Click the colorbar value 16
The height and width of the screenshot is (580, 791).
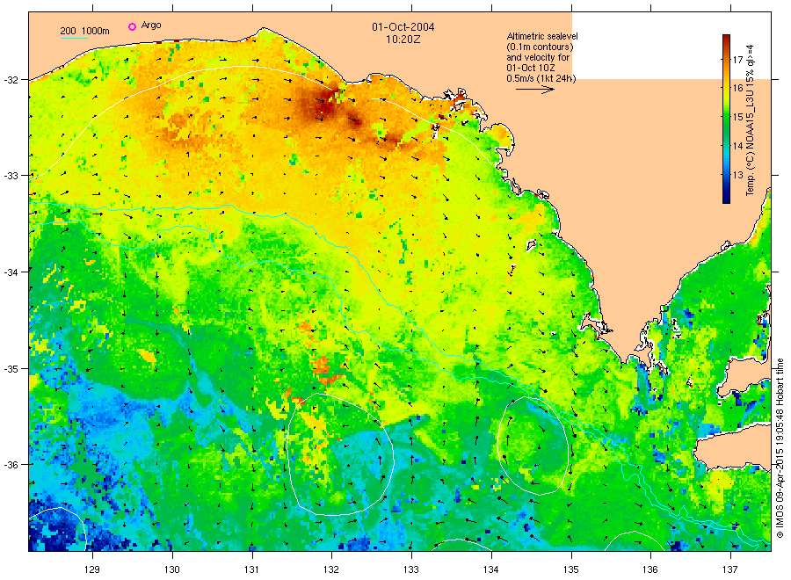(x=738, y=88)
